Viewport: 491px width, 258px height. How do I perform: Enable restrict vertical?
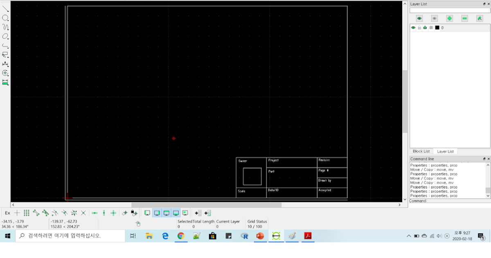pos(104,213)
